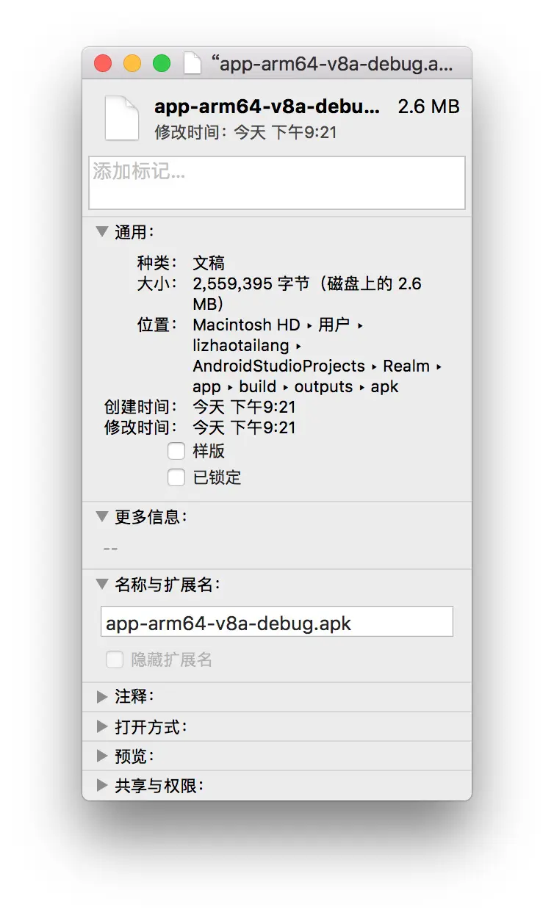554x918 pixels.
Task: Click the document proxy icon in title bar
Action: pos(193,63)
